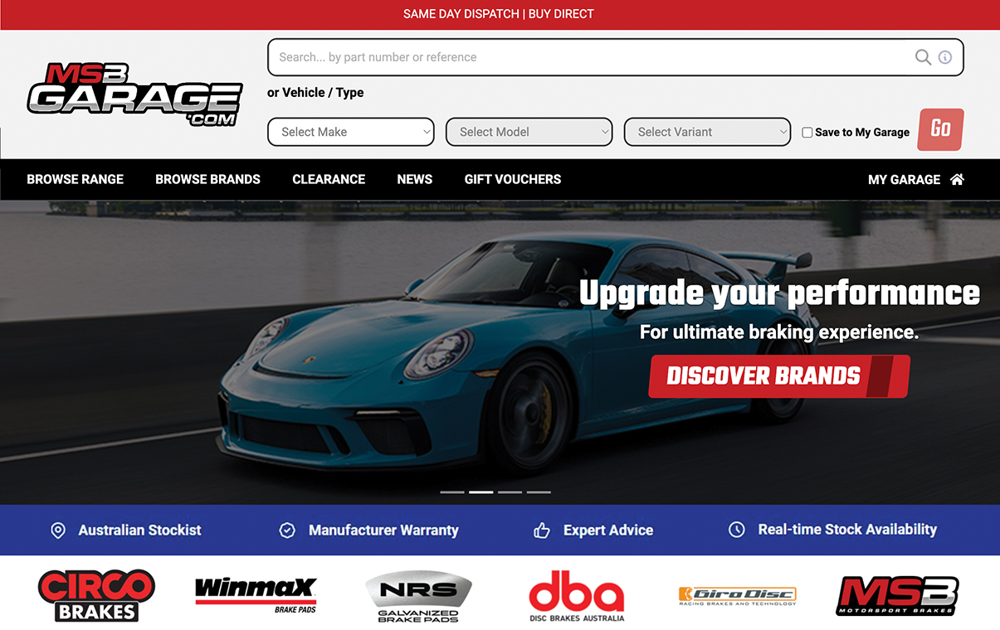This screenshot has width=1000, height=630.
Task: Show the first carousel slide indicator
Action: click(452, 492)
